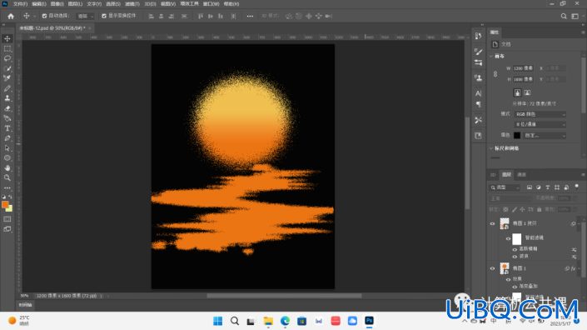
Task: Select the Clone Stamp tool
Action: click(x=7, y=98)
